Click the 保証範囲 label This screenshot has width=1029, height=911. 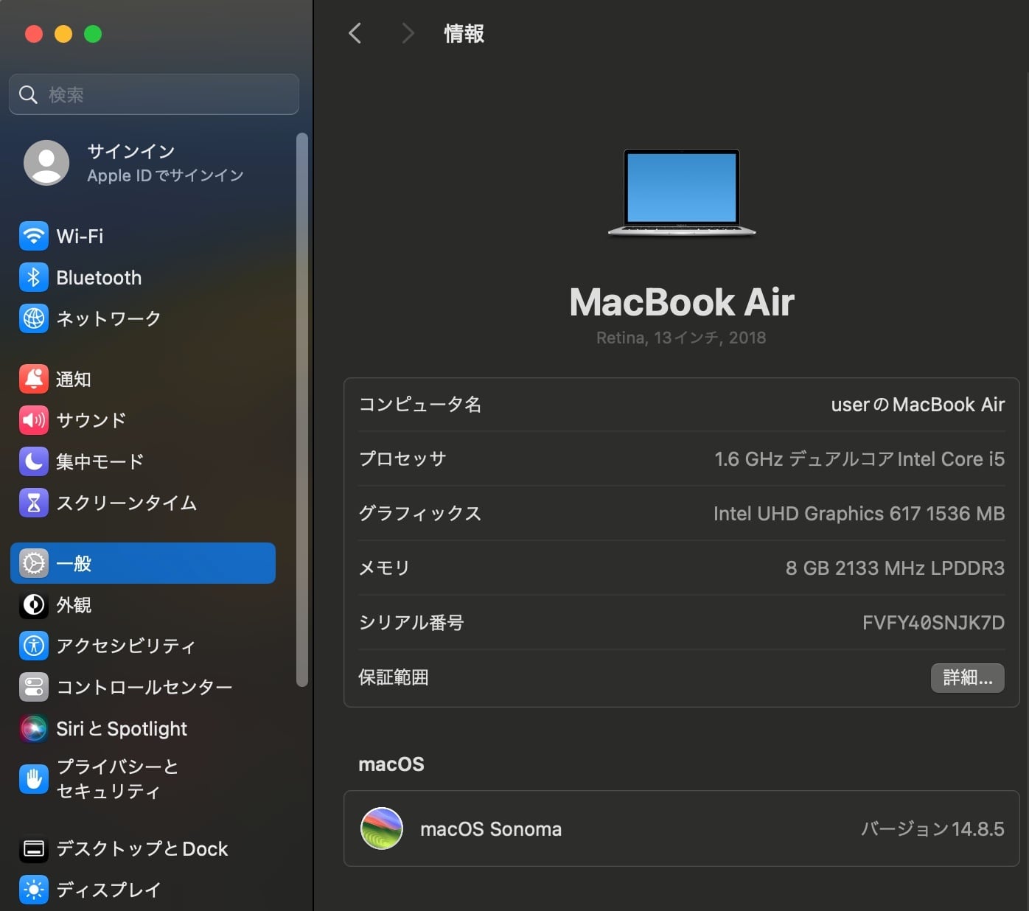pos(394,677)
